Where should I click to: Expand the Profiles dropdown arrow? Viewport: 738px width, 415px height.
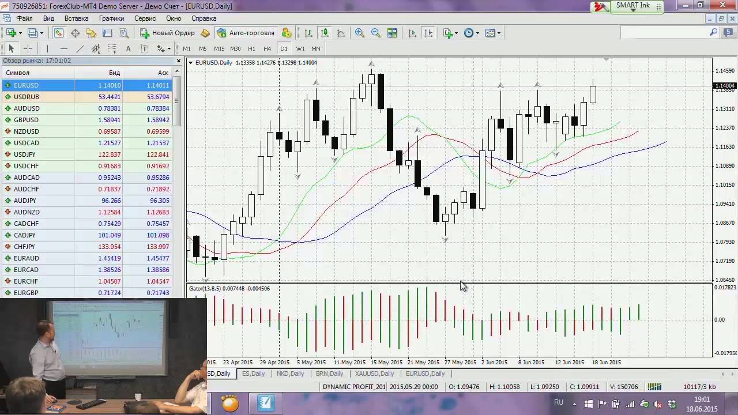(x=43, y=33)
